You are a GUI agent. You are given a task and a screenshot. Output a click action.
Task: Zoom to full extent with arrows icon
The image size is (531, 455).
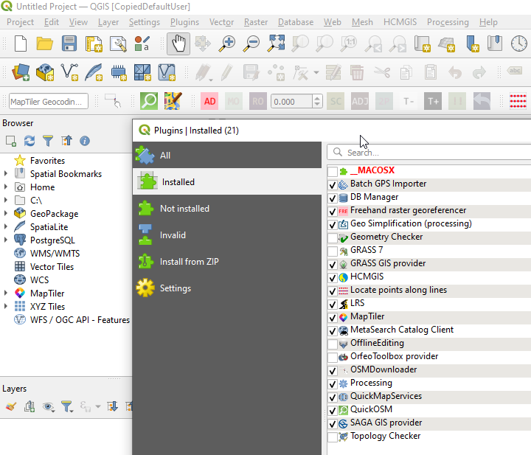(276, 44)
